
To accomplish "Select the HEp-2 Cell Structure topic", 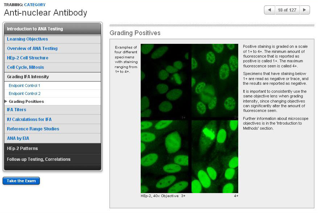I will pos(28,58).
